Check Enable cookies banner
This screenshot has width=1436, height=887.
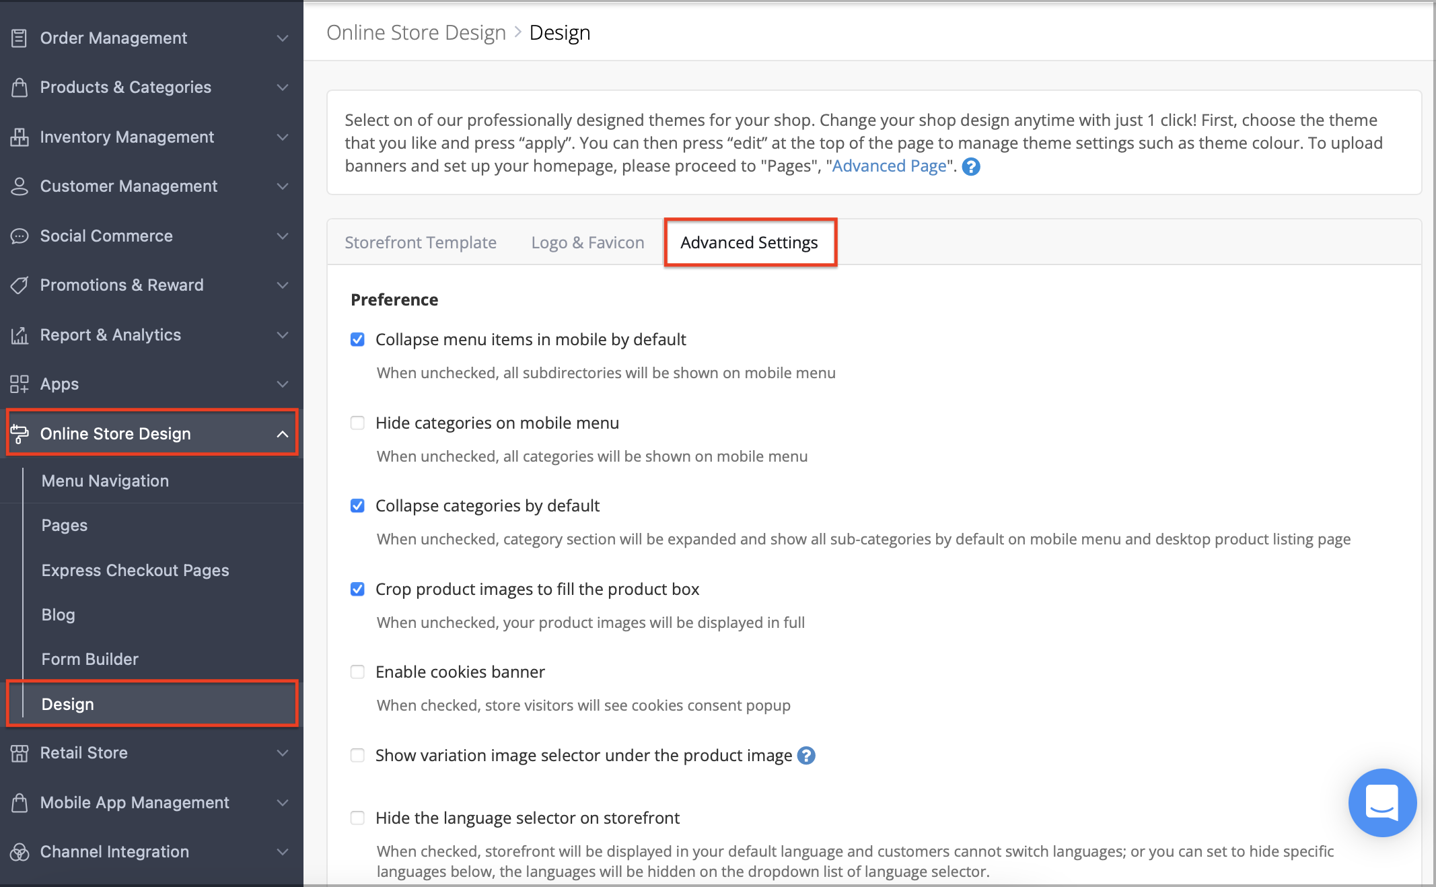357,672
